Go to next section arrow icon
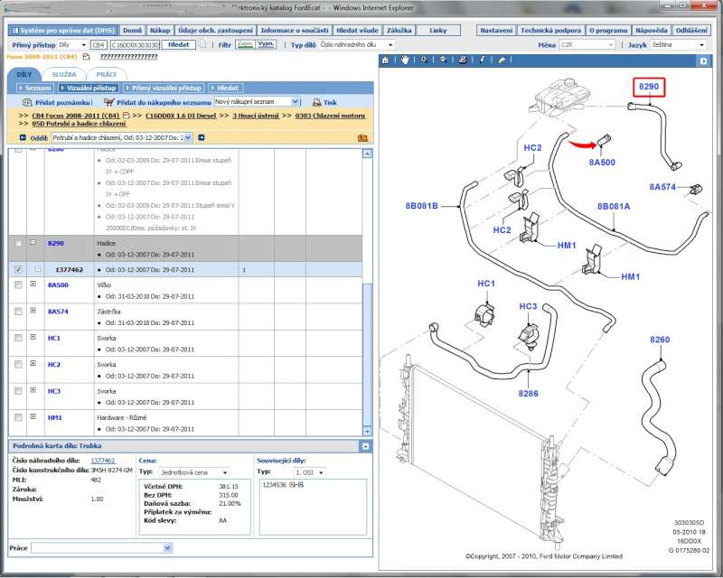 click(202, 137)
